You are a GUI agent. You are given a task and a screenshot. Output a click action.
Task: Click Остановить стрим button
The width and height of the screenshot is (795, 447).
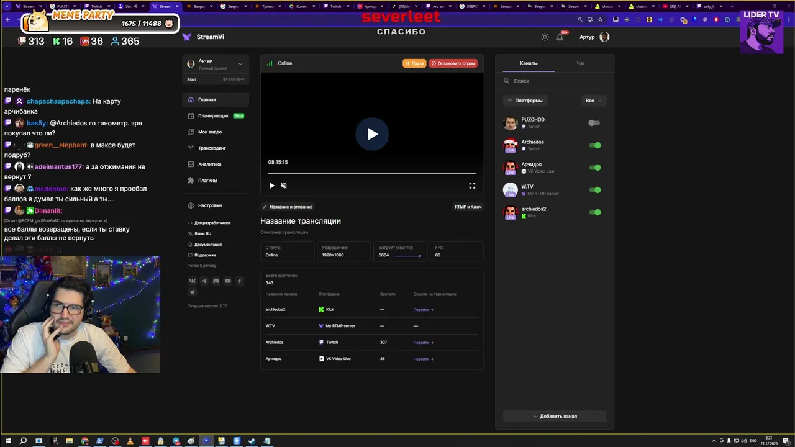pos(453,63)
